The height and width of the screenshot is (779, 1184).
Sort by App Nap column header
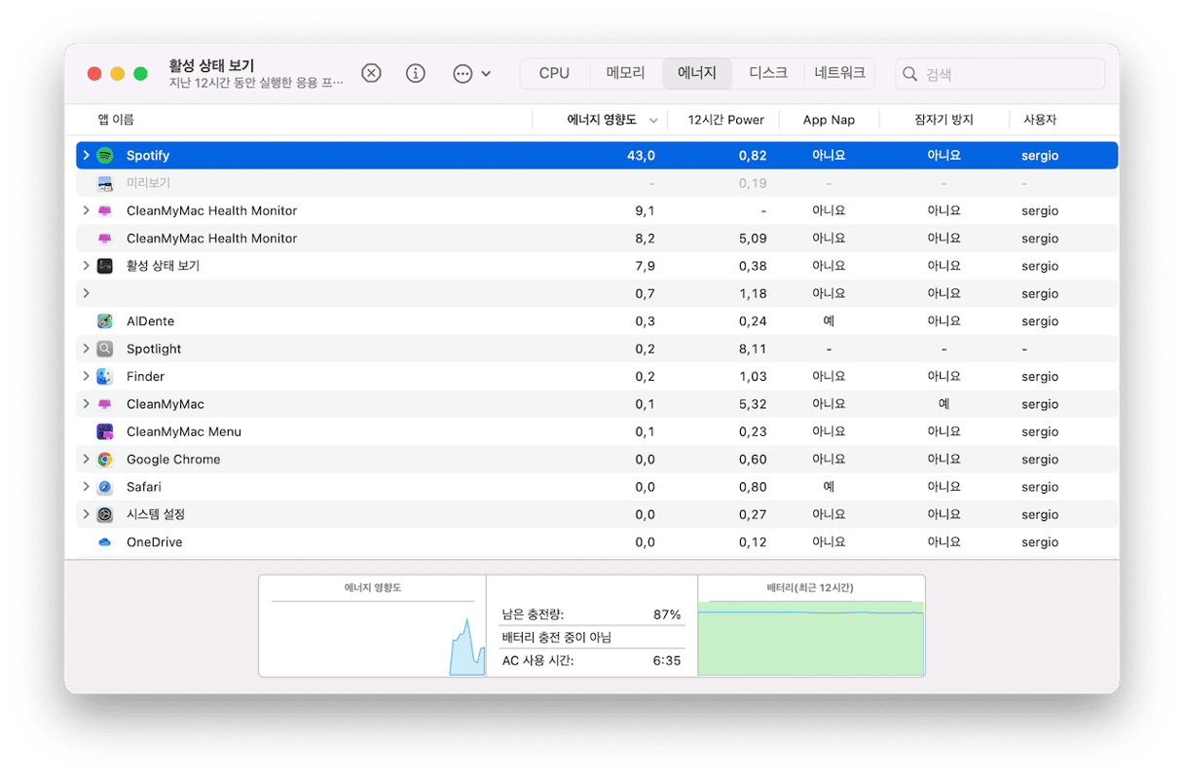pos(829,120)
